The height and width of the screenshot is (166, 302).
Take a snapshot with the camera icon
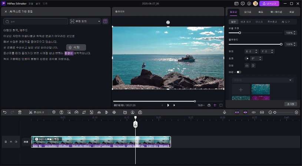209,105
